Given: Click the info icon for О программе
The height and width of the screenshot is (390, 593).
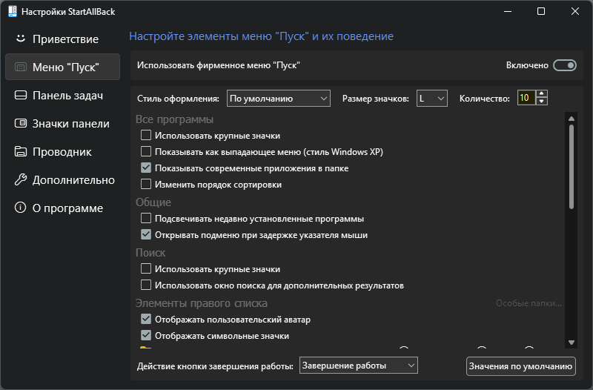Looking at the screenshot, I should 21,208.
